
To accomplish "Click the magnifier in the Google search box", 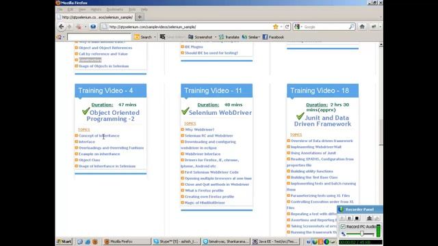I will coord(351,27).
